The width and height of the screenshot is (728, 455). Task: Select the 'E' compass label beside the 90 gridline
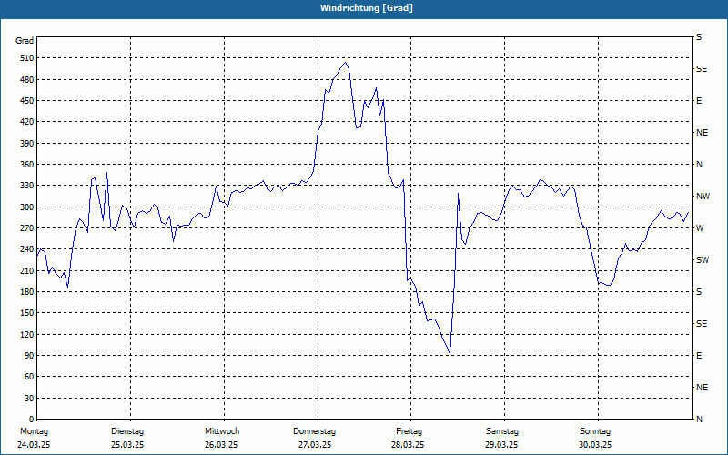click(x=699, y=356)
